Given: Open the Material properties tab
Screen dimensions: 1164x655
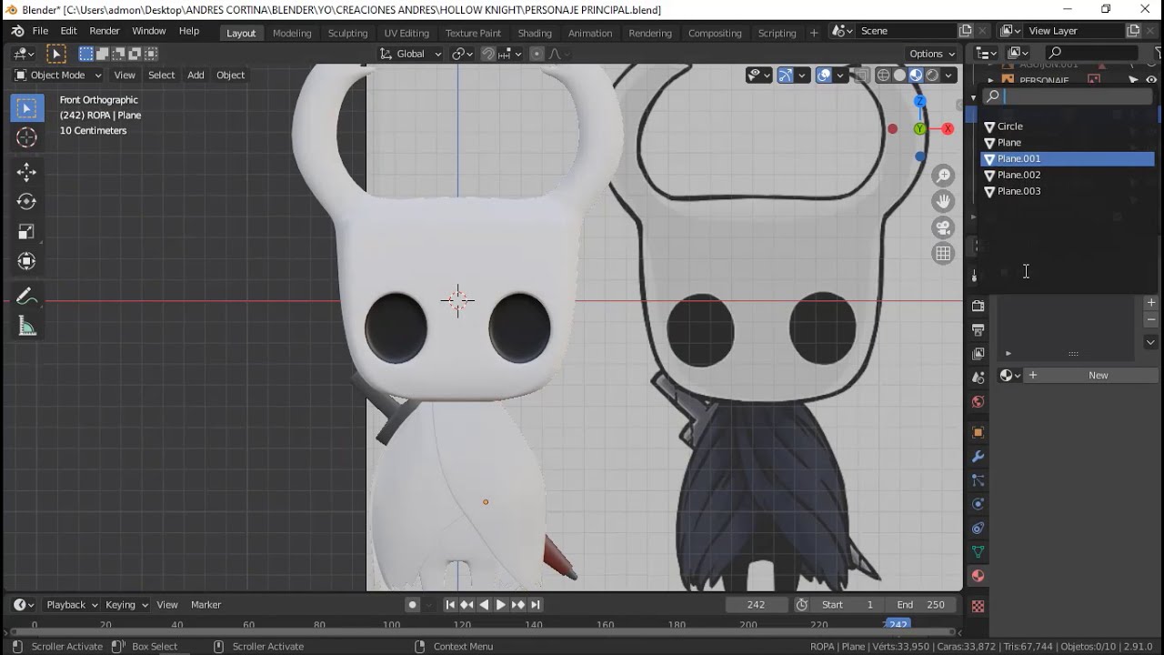Looking at the screenshot, I should (978, 576).
